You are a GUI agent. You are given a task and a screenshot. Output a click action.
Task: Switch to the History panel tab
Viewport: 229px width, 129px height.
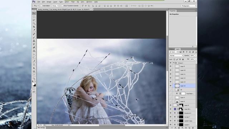pos(172,49)
